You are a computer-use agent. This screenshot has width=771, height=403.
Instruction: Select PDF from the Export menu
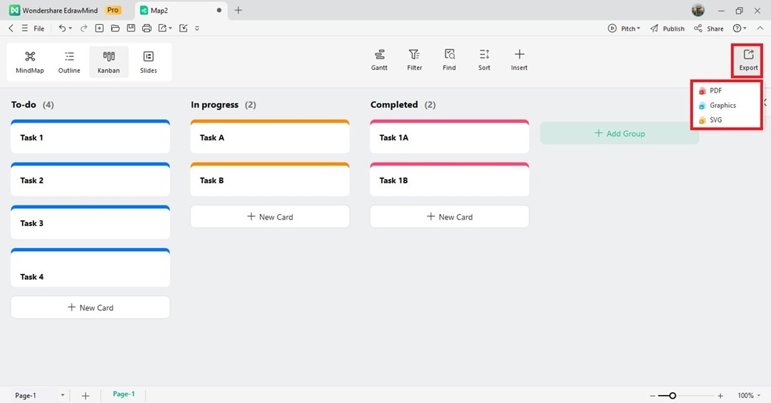(x=715, y=91)
